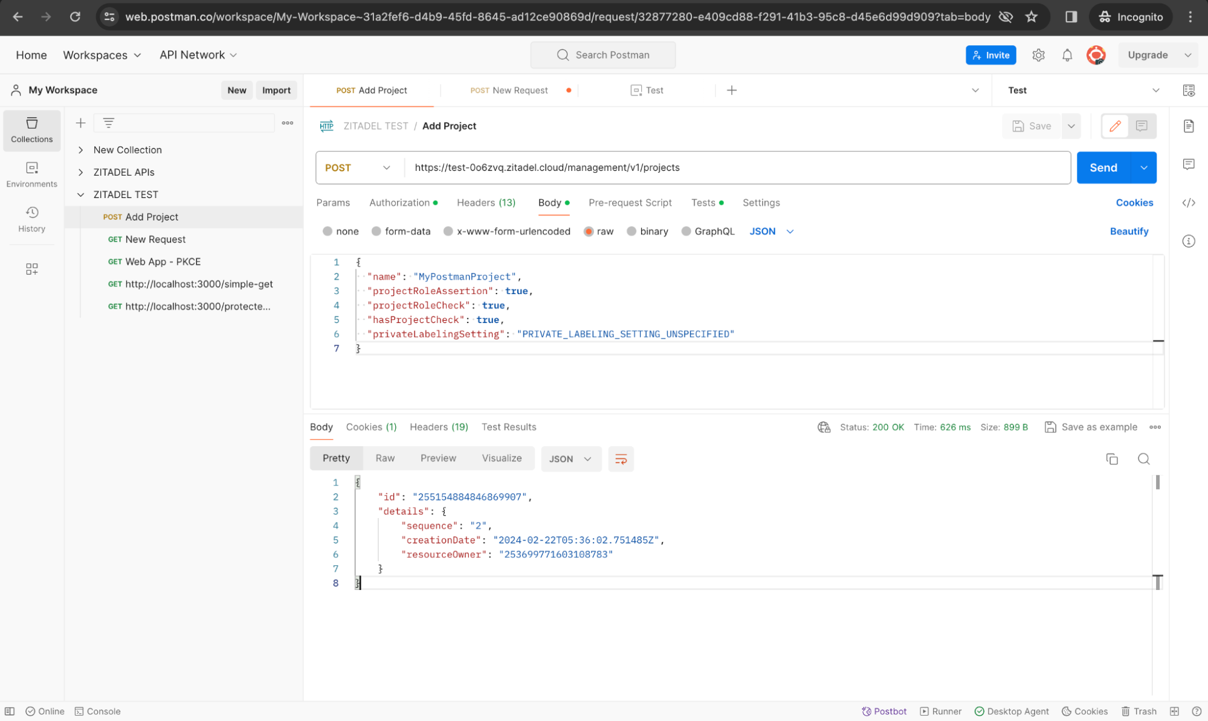The height and width of the screenshot is (721, 1208).
Task: Open the API Network dropdown
Action: coord(198,55)
